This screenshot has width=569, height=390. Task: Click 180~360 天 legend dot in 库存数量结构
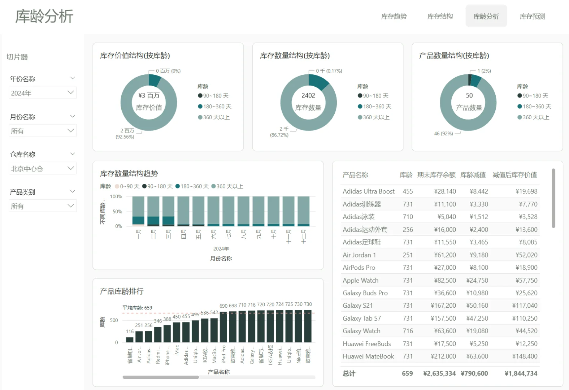pyautogui.click(x=360, y=107)
